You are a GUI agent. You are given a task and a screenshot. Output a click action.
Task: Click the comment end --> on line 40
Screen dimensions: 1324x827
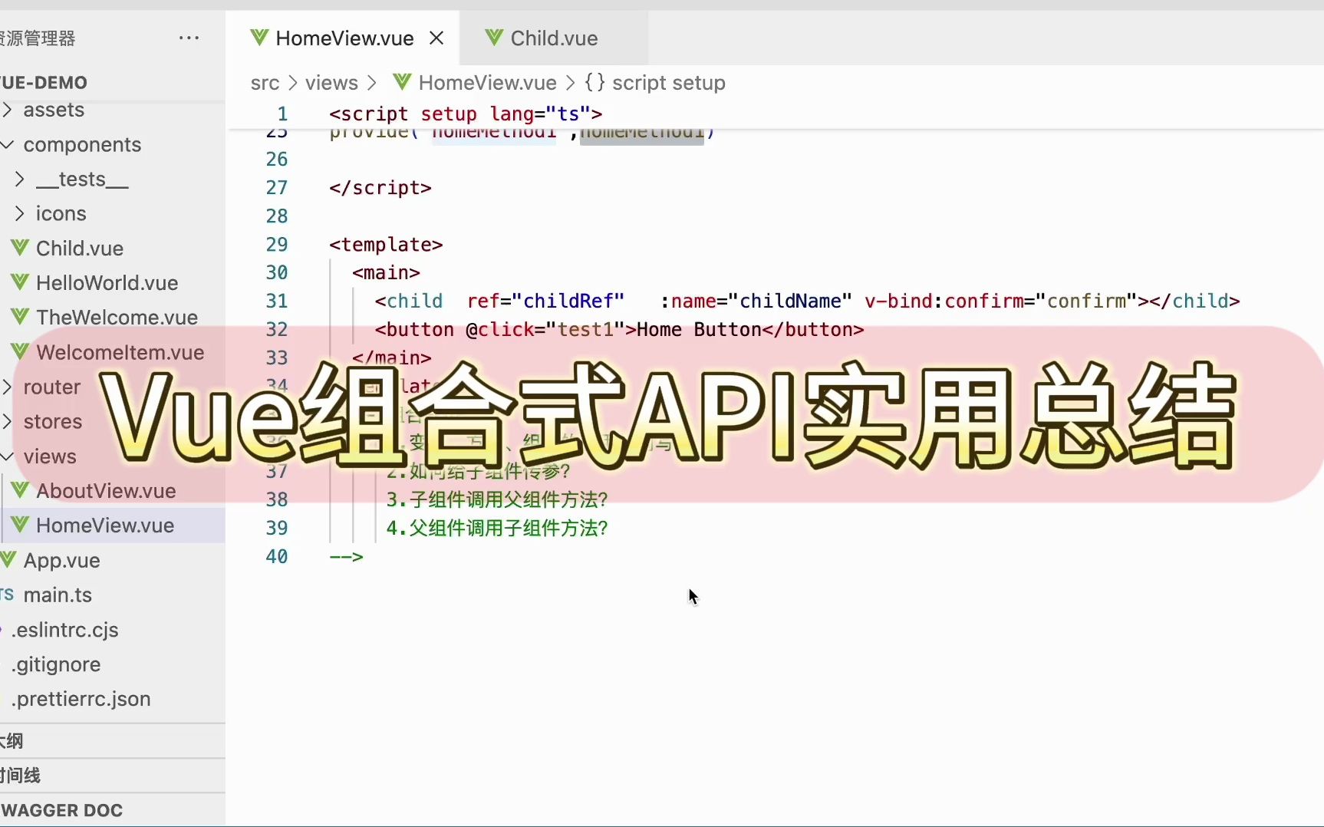coord(346,556)
